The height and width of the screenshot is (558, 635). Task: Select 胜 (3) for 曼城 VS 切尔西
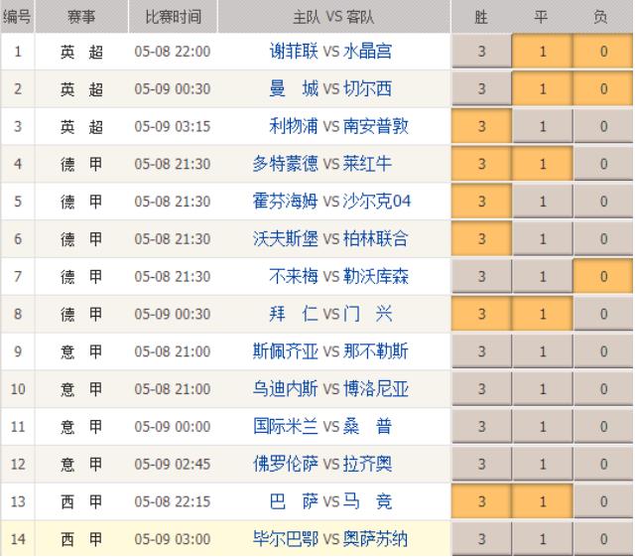tap(481, 88)
